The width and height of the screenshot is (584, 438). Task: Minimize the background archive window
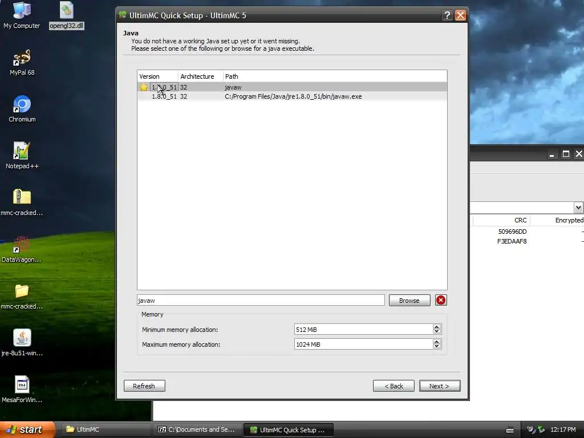[x=552, y=154]
